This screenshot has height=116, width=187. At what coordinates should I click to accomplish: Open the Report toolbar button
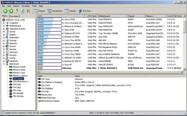coord(39,11)
